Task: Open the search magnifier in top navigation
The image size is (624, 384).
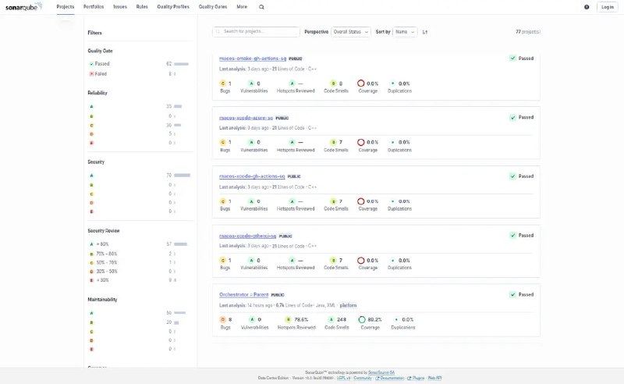Action: 261,7
